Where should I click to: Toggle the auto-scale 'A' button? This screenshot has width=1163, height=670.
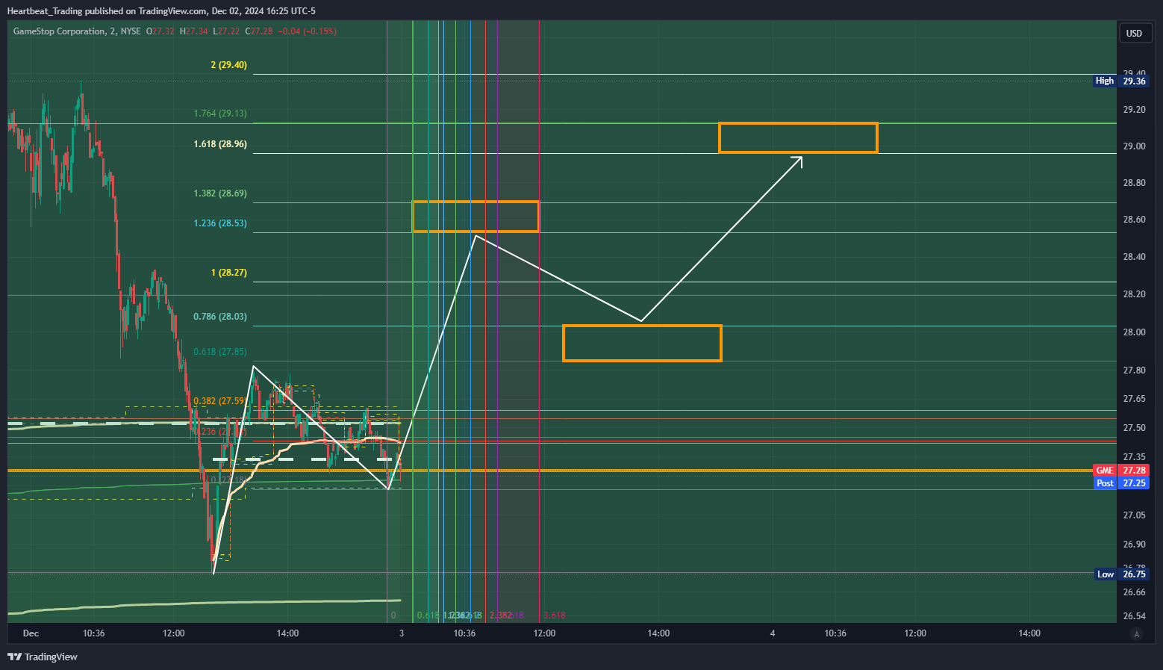(1137, 634)
